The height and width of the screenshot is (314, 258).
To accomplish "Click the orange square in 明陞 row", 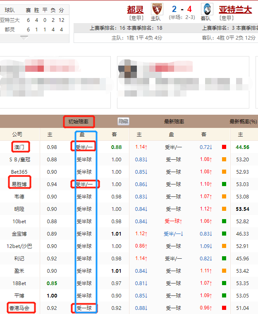I will (224, 209).
